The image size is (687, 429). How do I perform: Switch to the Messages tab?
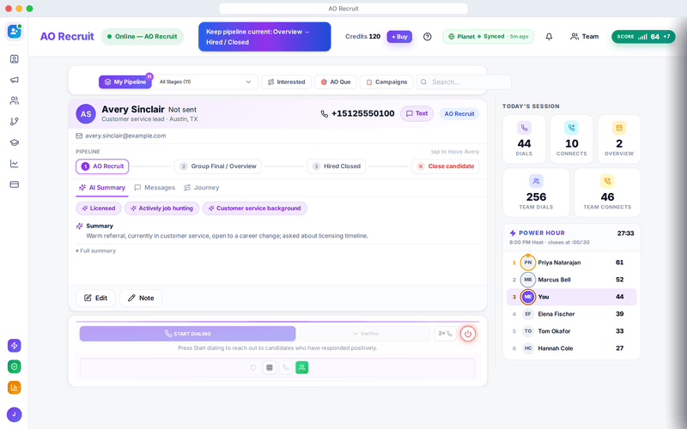pos(155,187)
